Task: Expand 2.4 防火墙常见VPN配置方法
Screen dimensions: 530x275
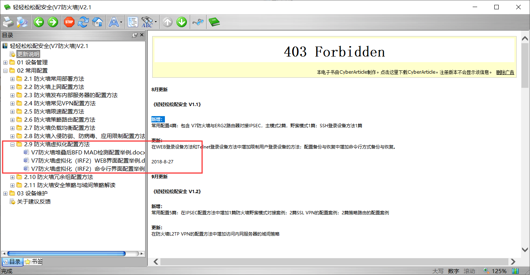Action: pos(12,103)
